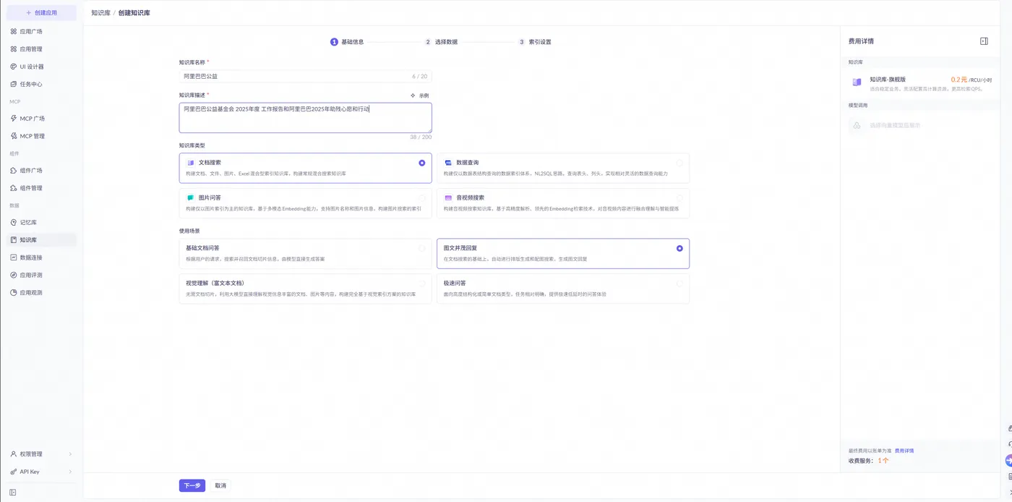The height and width of the screenshot is (502, 1012).
Task: Click the 收费服务 1 个 count
Action: [x=883, y=461]
